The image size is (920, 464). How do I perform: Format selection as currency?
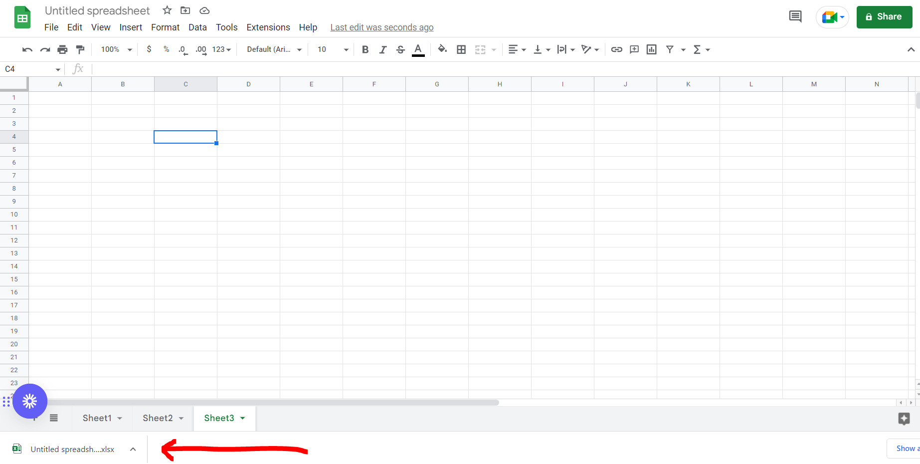pos(149,49)
